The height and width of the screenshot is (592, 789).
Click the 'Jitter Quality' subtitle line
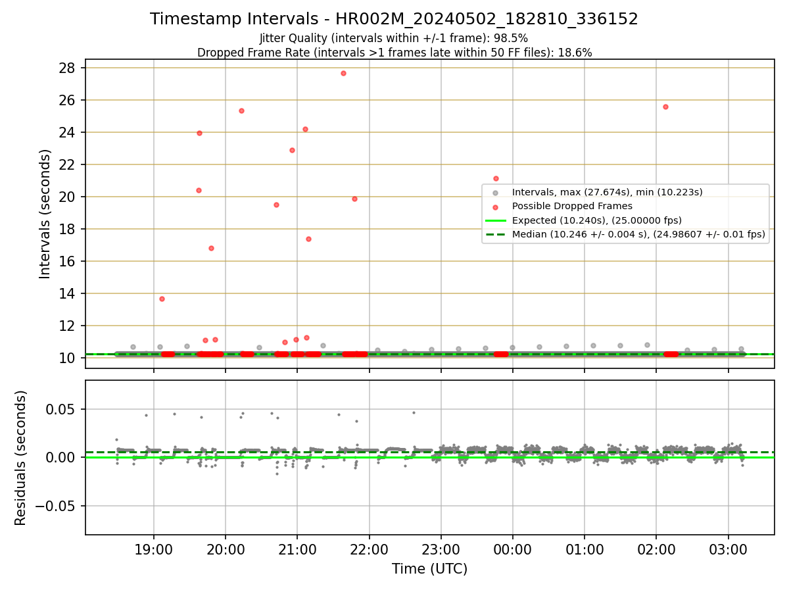(394, 39)
